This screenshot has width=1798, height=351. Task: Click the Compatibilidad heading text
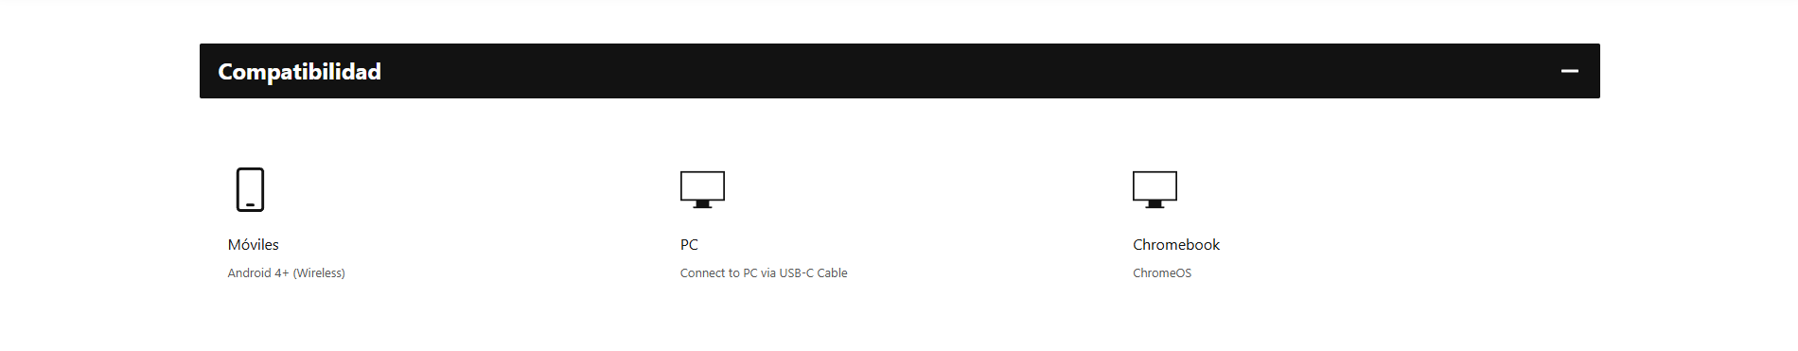299,72
